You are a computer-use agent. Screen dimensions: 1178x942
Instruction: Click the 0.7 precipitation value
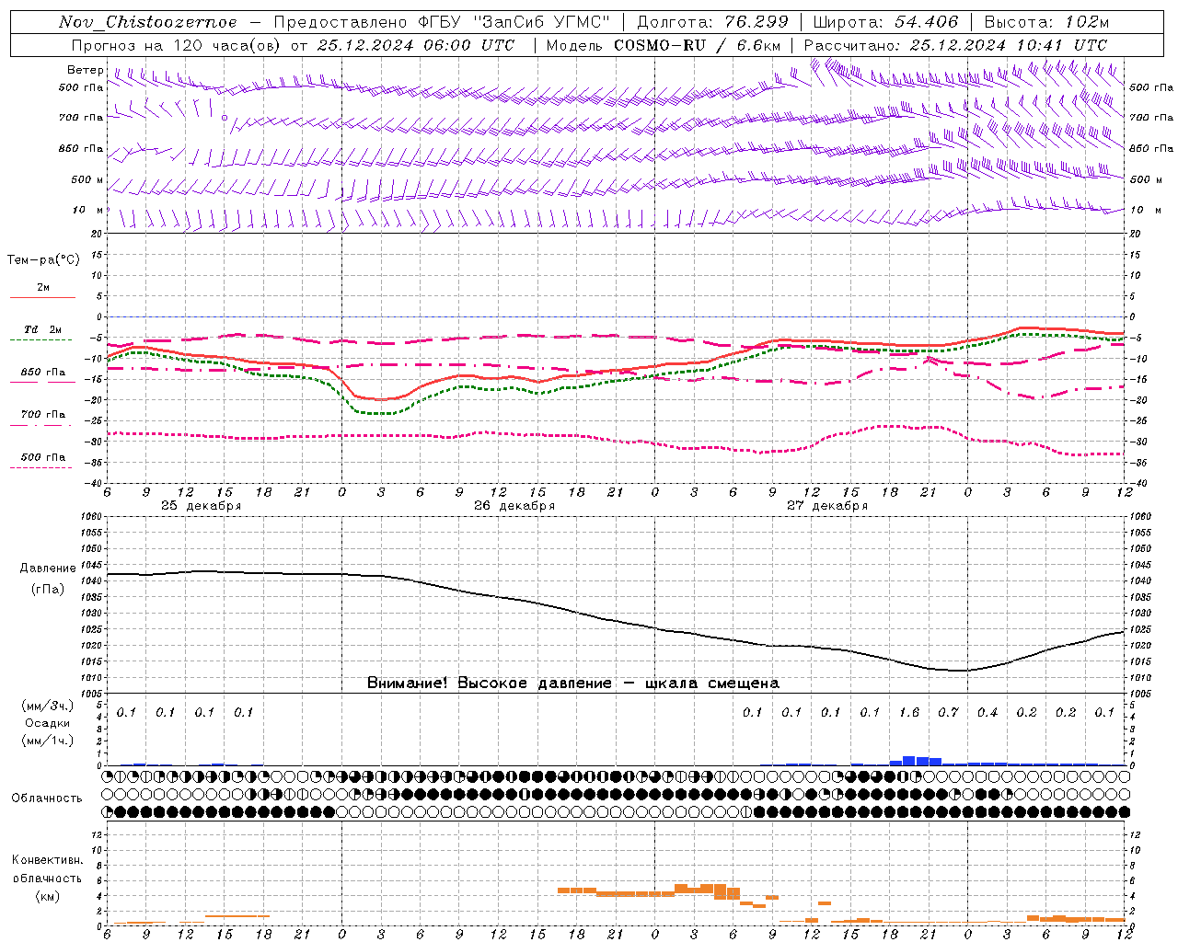[948, 712]
